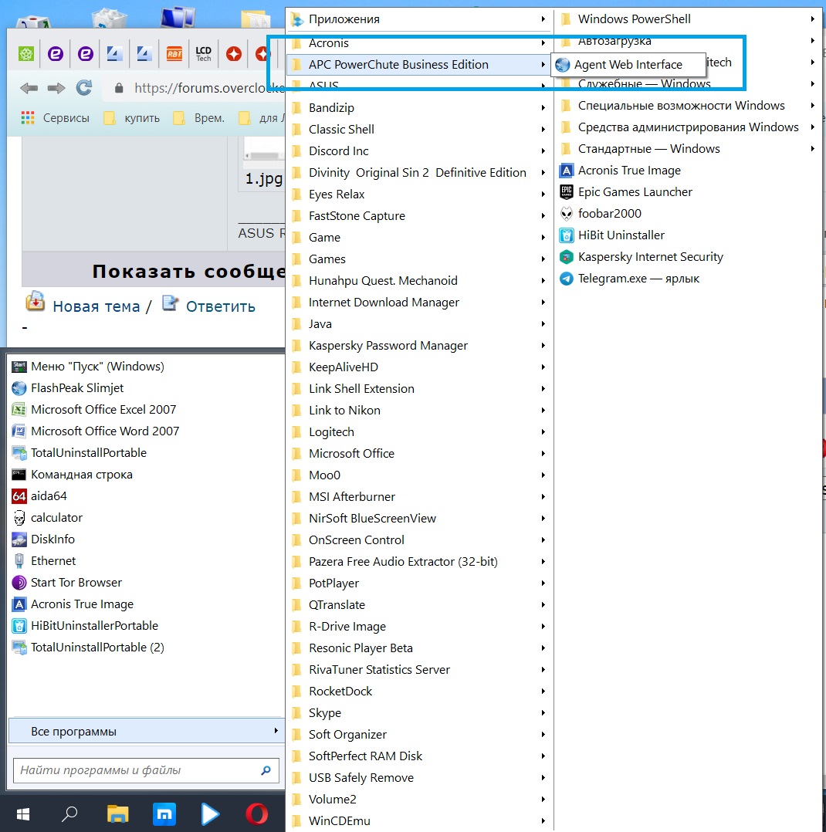This screenshot has height=832, width=826.
Task: Launch Epic Games Launcher
Action: [626, 191]
